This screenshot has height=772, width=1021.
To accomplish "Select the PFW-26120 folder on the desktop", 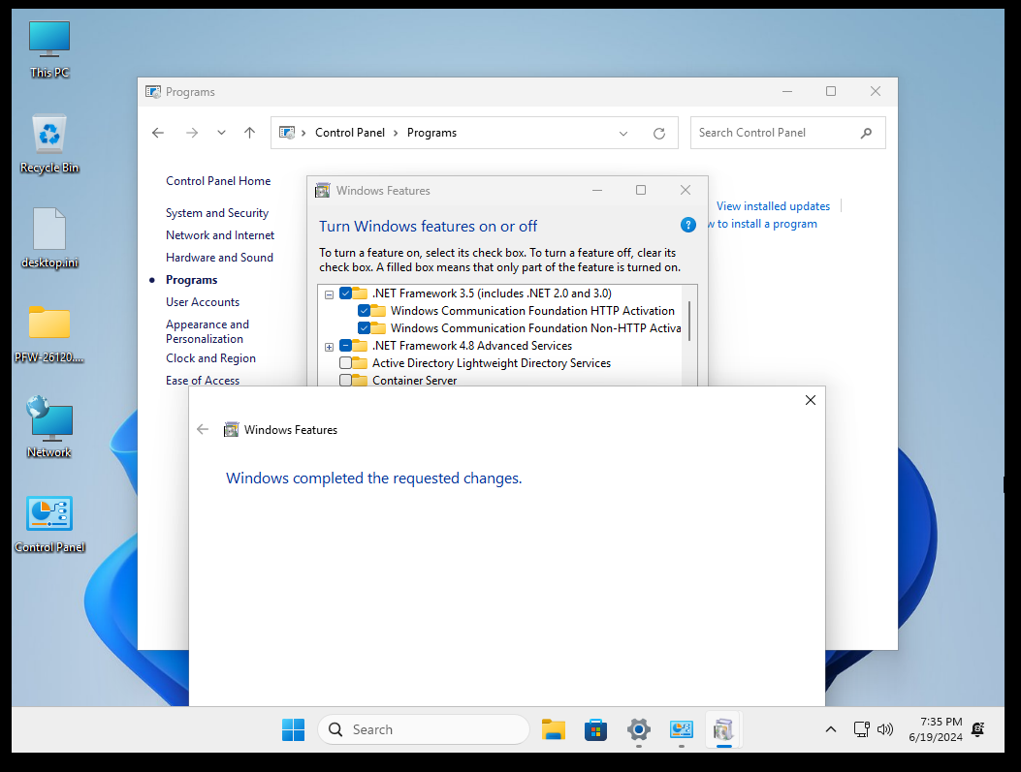I will click(x=49, y=333).
